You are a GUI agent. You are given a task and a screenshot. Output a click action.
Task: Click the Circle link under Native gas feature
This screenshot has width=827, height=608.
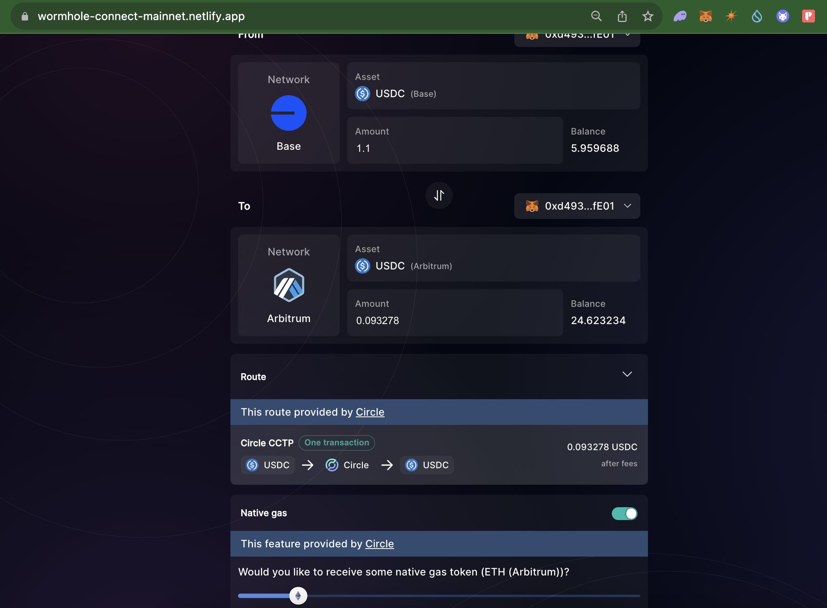point(379,544)
